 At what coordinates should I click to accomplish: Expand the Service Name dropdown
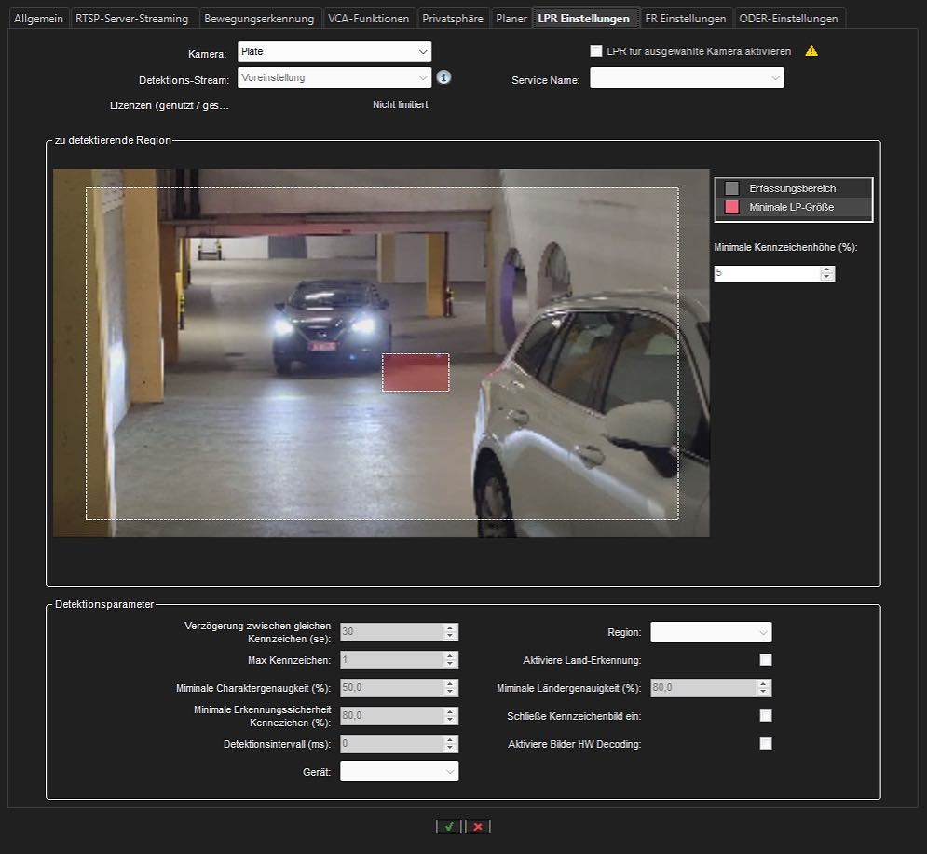click(x=687, y=79)
